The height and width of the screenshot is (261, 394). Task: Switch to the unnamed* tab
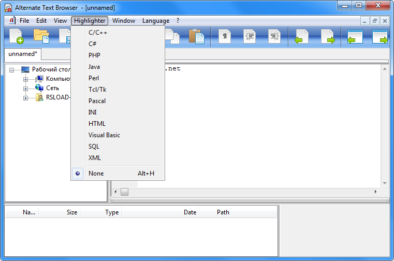(x=23, y=54)
